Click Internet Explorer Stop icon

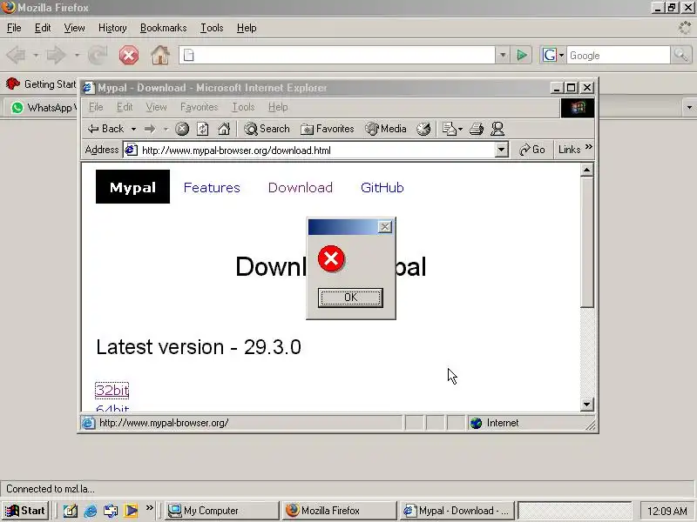tap(182, 129)
